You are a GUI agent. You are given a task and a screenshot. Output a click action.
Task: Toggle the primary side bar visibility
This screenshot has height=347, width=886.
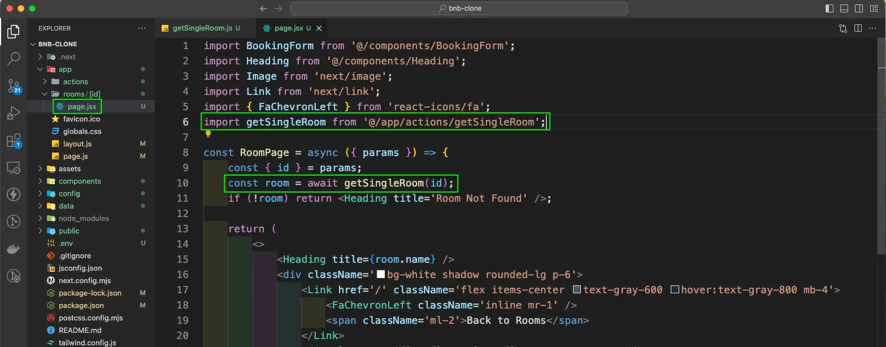coord(829,8)
